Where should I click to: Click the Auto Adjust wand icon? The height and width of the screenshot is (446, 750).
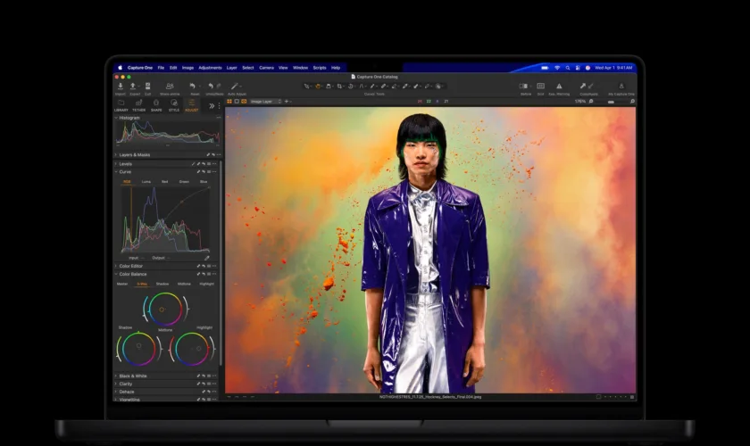pyautogui.click(x=234, y=86)
